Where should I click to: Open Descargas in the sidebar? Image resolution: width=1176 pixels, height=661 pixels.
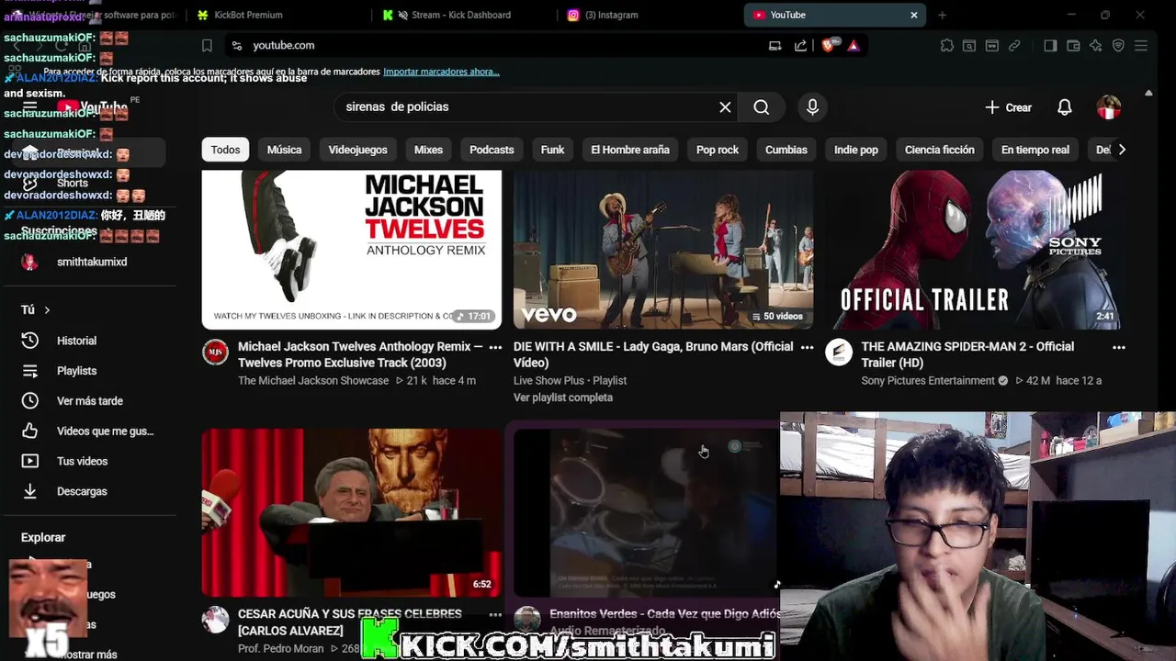[x=89, y=491]
